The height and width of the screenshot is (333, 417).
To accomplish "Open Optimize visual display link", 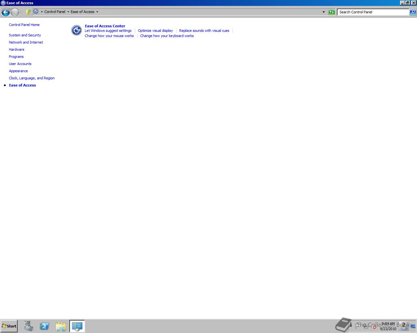I will [x=155, y=31].
